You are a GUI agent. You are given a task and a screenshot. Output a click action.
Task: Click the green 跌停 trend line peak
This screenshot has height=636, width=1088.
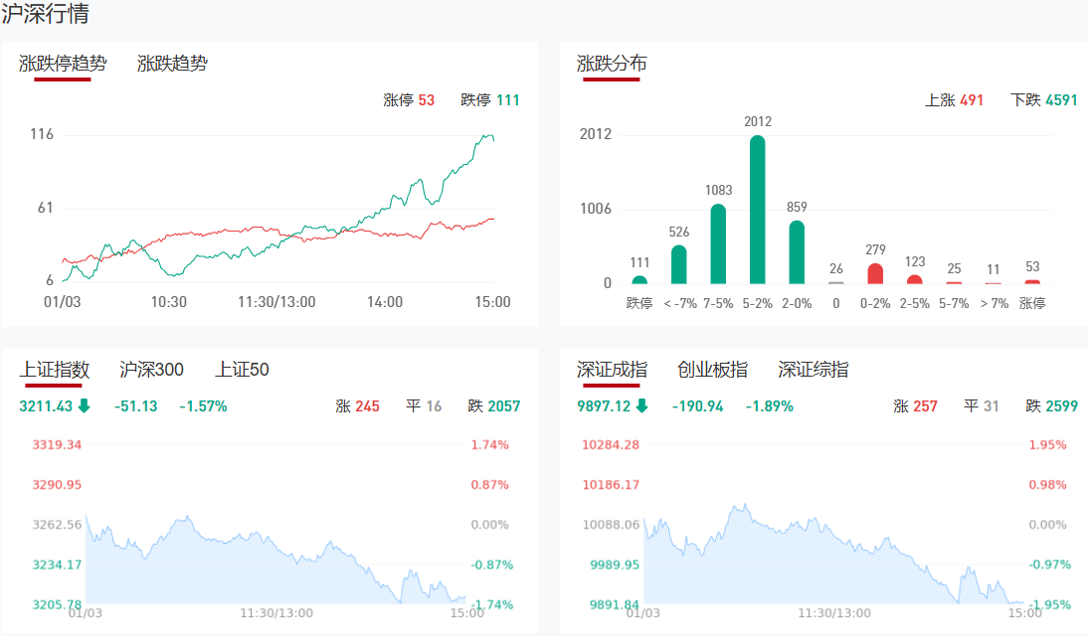487,136
